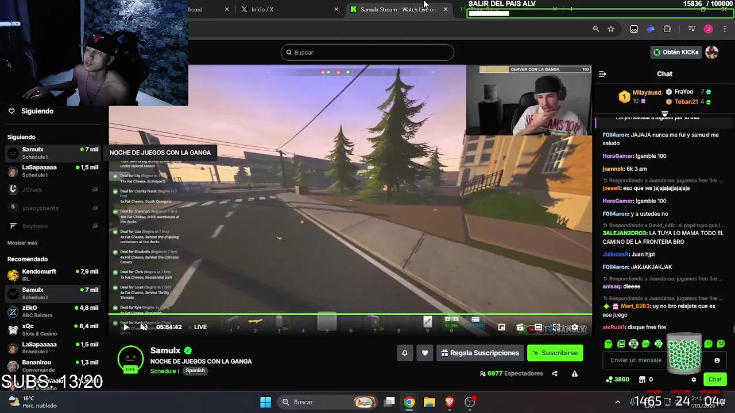Collapse the chat panel arrow icon

(602, 74)
